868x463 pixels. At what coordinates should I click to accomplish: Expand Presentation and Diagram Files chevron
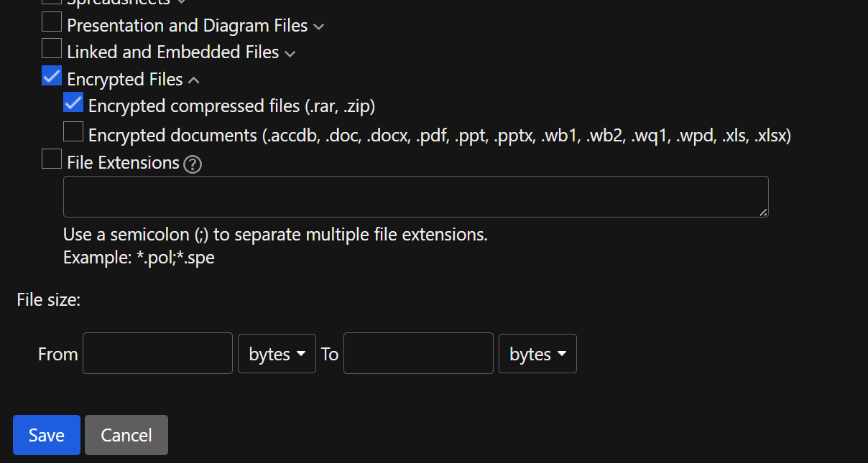click(318, 27)
